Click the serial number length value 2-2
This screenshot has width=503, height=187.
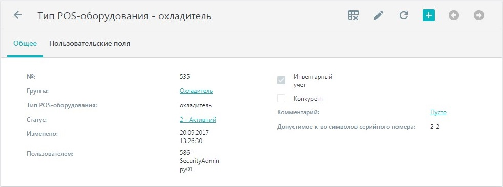(435, 127)
